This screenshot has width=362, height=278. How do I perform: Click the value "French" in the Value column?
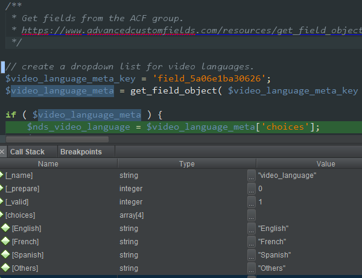click(x=272, y=242)
